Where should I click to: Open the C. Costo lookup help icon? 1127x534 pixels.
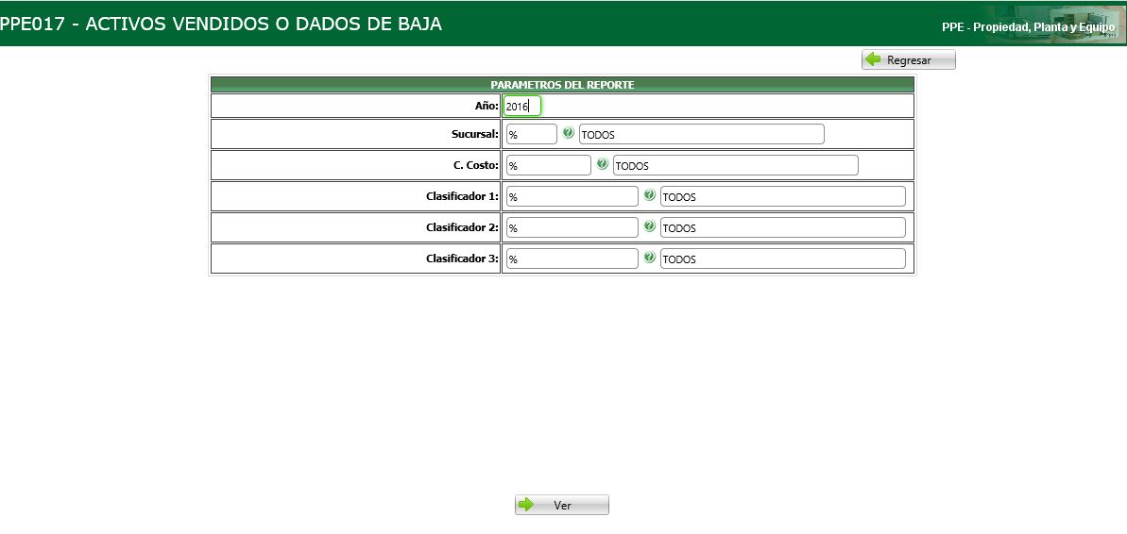point(603,163)
